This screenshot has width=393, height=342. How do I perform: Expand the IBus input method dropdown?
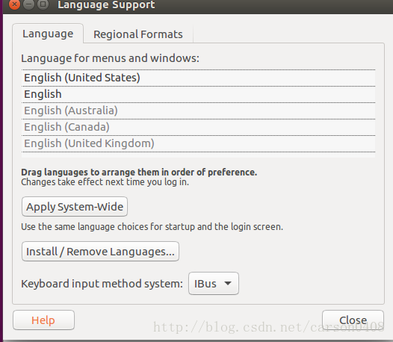(x=214, y=283)
